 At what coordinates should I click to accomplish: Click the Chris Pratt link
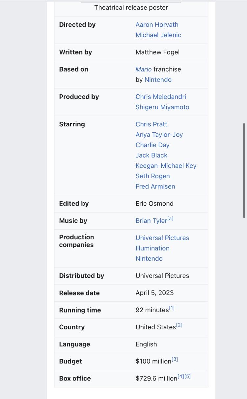[x=151, y=124]
